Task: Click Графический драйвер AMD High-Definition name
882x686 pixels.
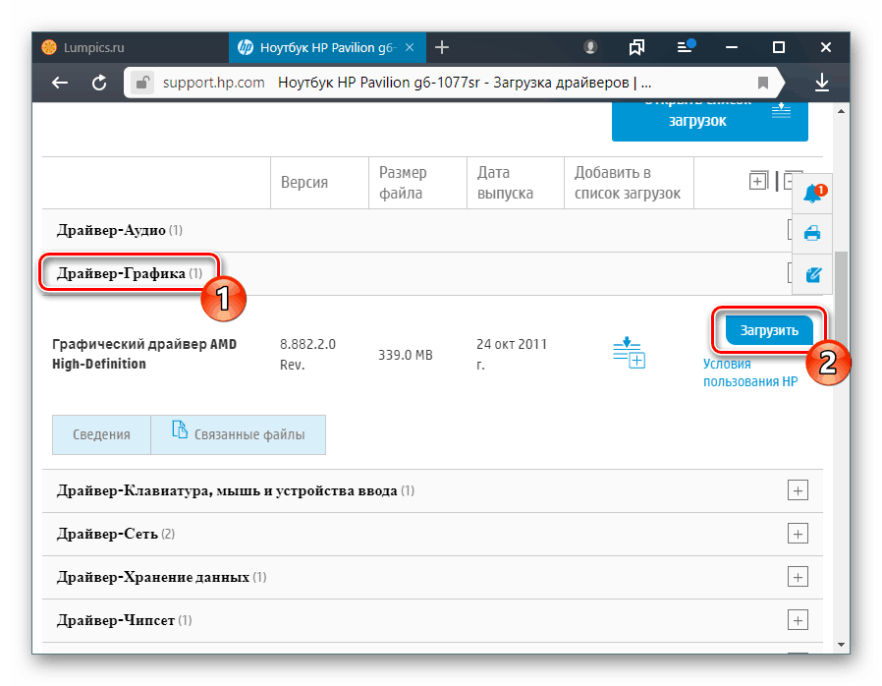Action: 144,354
